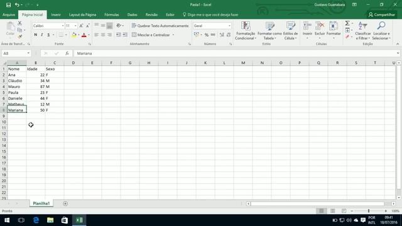Switch to the Fórmulas tab
Image resolution: width=402 pixels, height=226 pixels.
(x=112, y=15)
